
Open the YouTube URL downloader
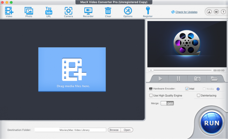coord(49,12)
